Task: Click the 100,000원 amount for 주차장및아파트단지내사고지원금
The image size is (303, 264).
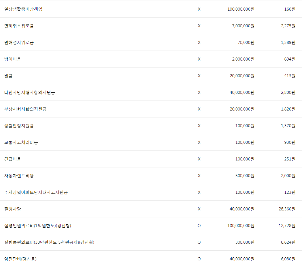Action: [245, 192]
